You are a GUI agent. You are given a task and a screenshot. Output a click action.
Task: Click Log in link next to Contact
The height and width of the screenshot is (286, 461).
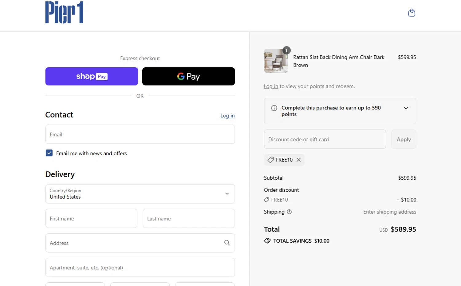click(x=227, y=116)
